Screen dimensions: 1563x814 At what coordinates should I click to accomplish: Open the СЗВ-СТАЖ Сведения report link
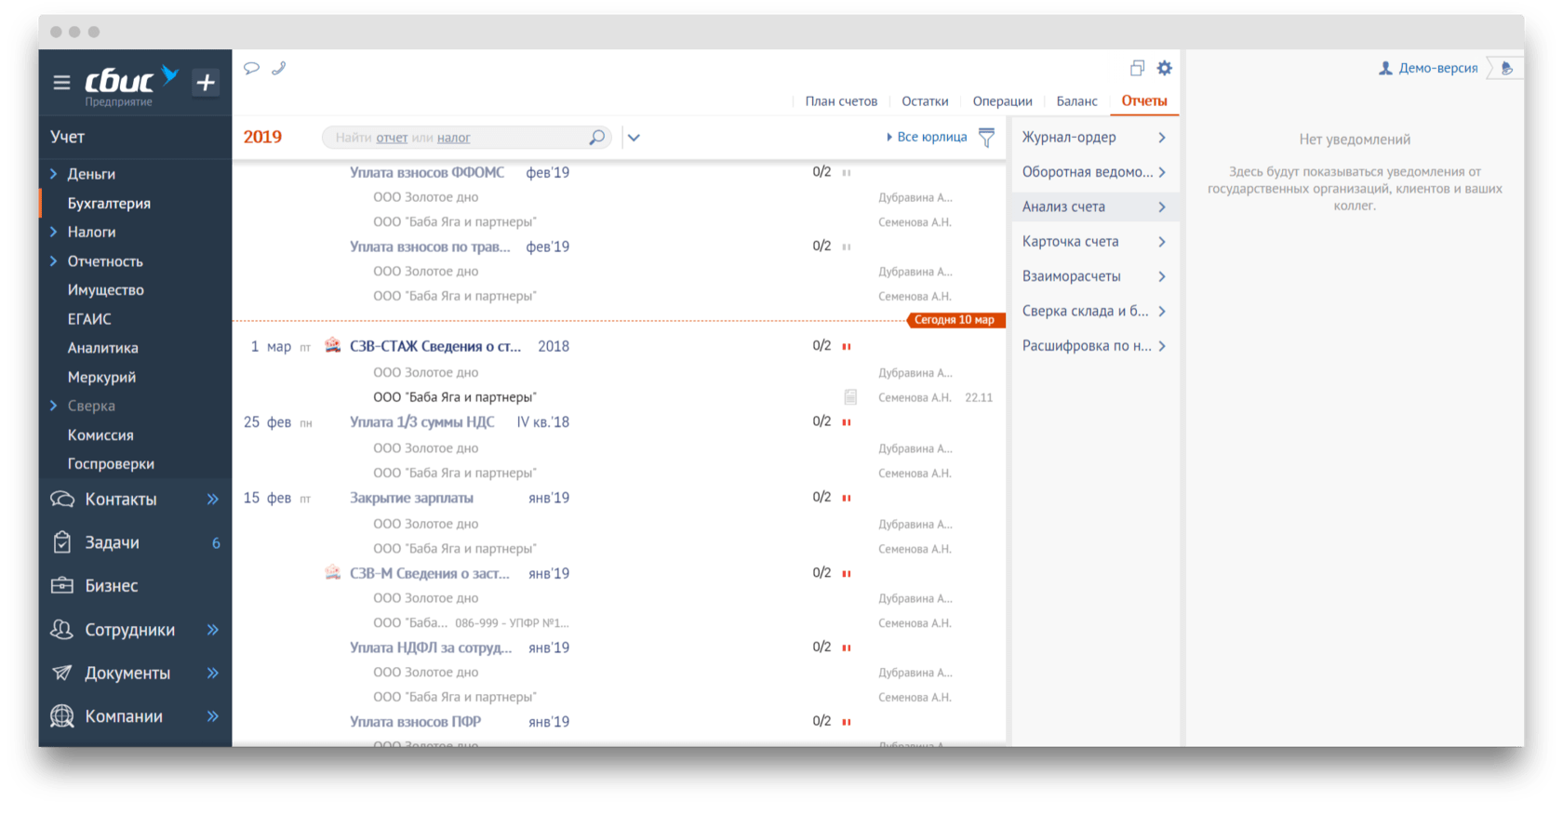click(434, 346)
